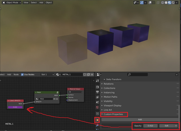Click the Metal group node edit icon
The image size is (181, 131).
[x=57, y=92]
